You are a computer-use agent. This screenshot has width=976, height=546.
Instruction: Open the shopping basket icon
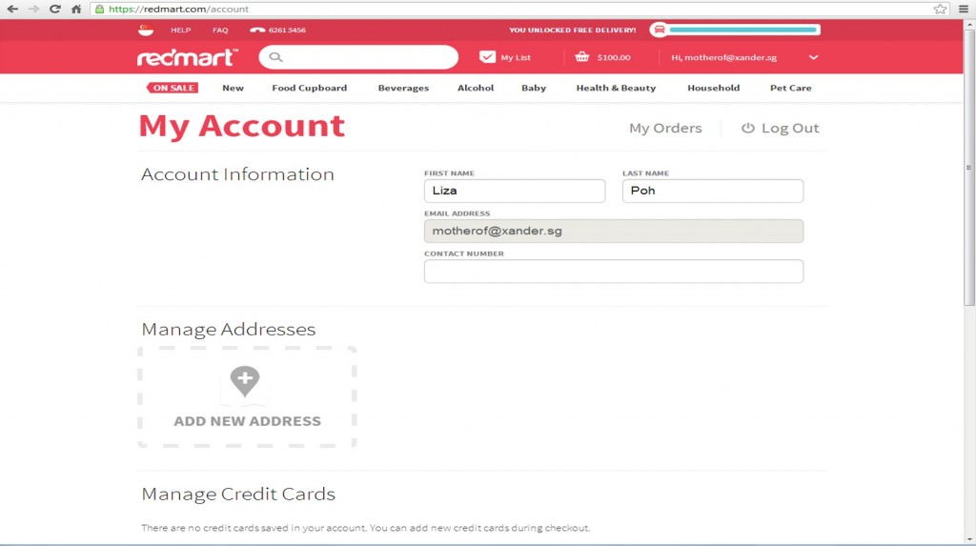pos(582,56)
